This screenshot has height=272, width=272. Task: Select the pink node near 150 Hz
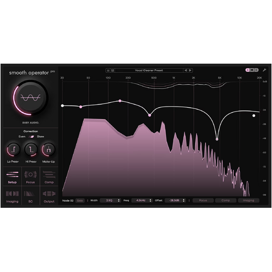[120, 101]
